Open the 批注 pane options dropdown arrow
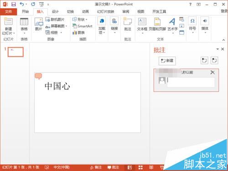This screenshot has width=228, height=171. (x=218, y=49)
